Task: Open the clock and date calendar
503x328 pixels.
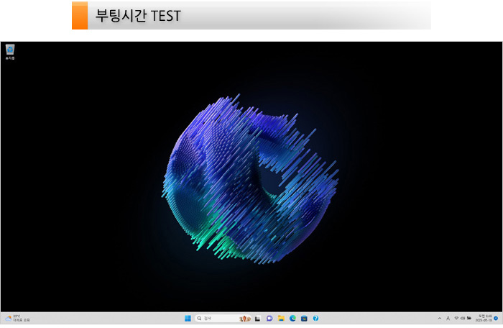Action: click(x=484, y=319)
